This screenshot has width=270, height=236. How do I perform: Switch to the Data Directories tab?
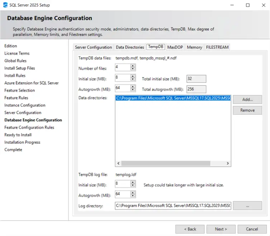click(x=130, y=47)
